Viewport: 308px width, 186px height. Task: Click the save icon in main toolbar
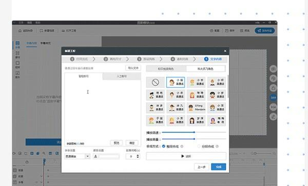tap(227, 31)
